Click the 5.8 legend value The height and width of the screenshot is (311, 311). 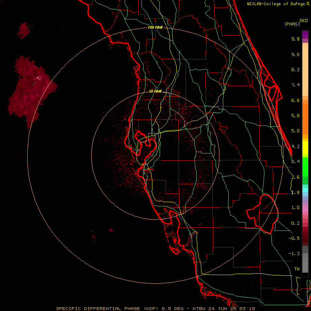click(295, 116)
